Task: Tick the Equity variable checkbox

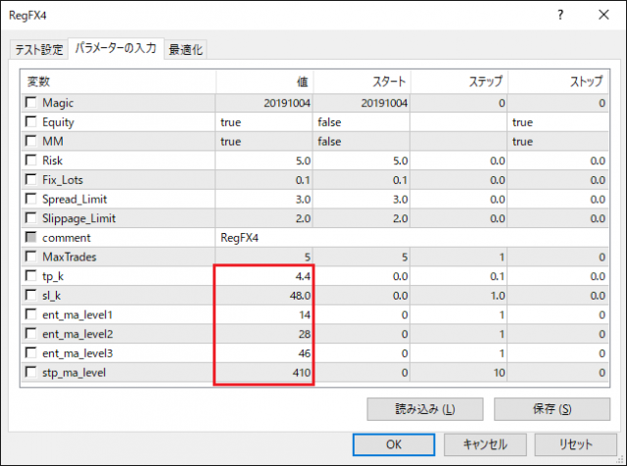Action: click(30, 121)
